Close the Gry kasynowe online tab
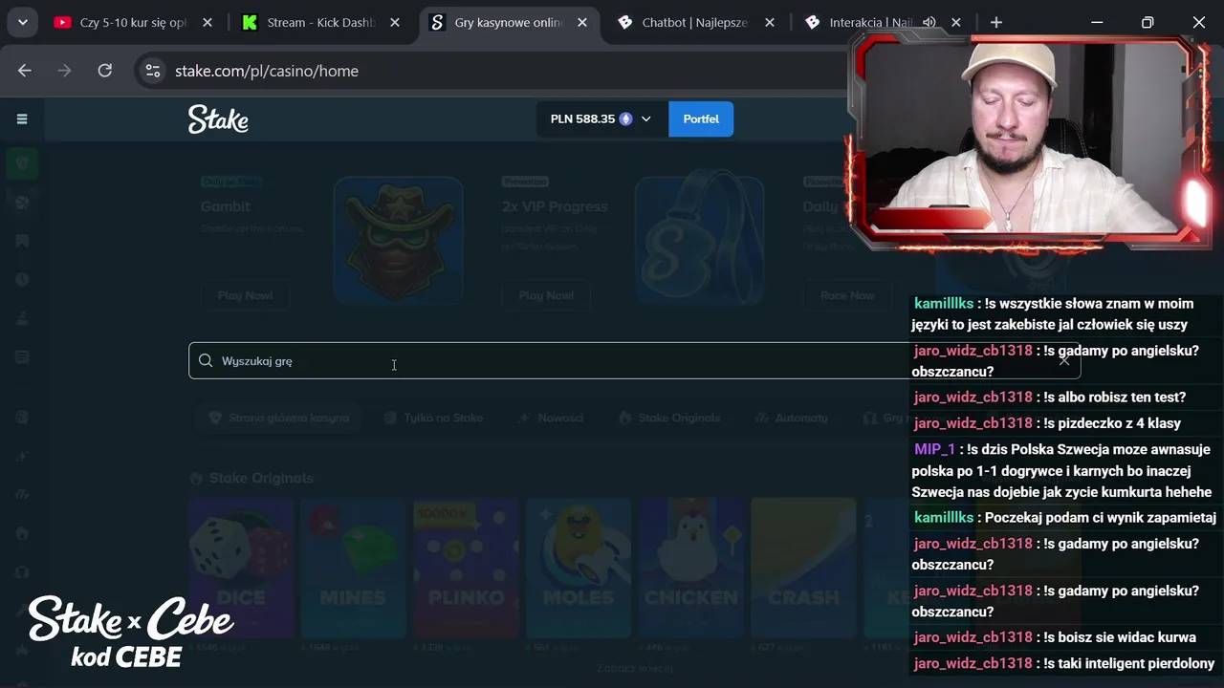The width and height of the screenshot is (1224, 688). (x=582, y=22)
